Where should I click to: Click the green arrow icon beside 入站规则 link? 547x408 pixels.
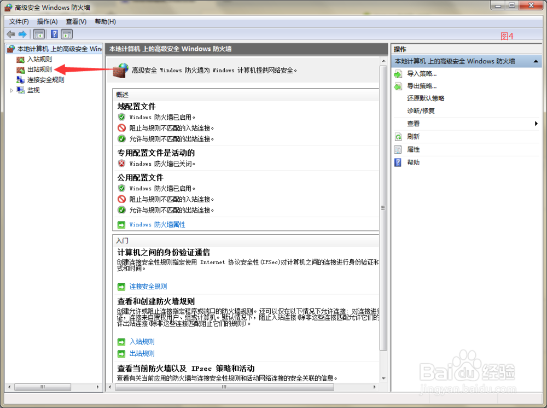tap(121, 342)
